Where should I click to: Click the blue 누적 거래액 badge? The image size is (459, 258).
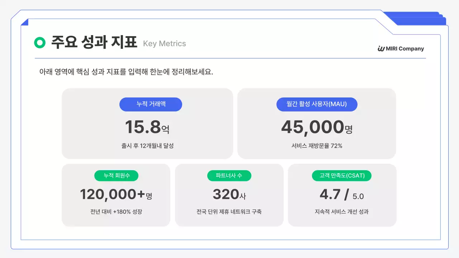point(150,104)
